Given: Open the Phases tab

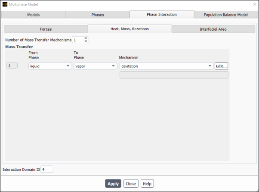Looking at the screenshot, I should click(98, 15).
